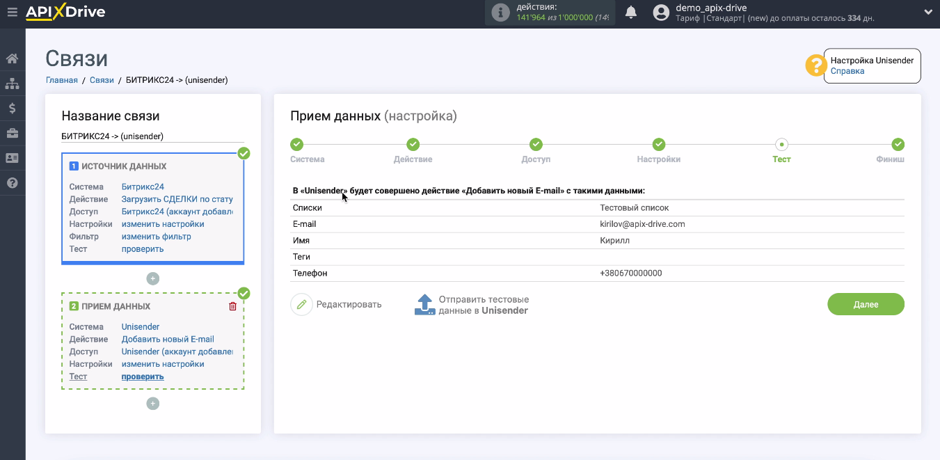Image resolution: width=940 pixels, height=460 pixels.
Task: Delete the ПРИЕМ ДАННЫХ block
Action: click(x=233, y=306)
